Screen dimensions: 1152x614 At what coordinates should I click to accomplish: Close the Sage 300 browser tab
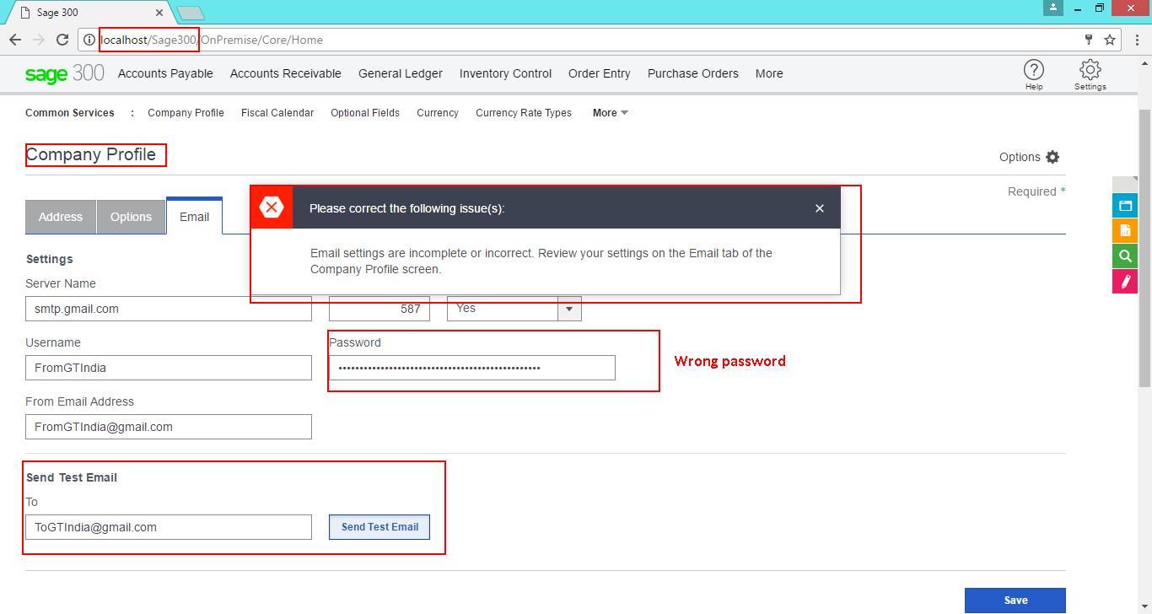coord(161,13)
